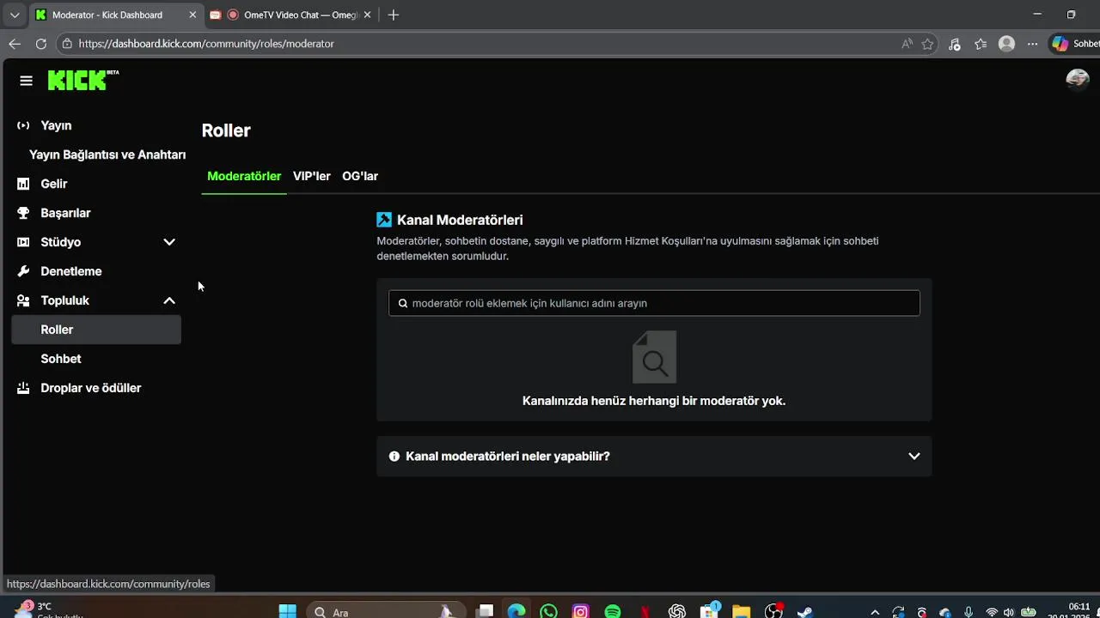Select Roller in the Topluluk submenu
This screenshot has height=618, width=1100.
(x=96, y=330)
